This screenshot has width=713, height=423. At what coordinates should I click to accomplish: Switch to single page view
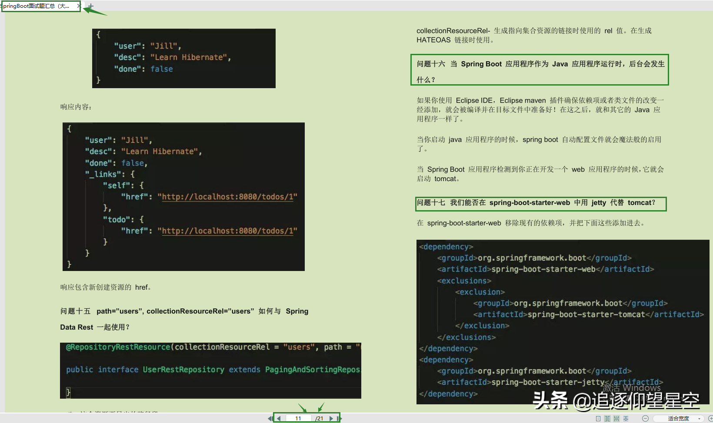pos(598,419)
